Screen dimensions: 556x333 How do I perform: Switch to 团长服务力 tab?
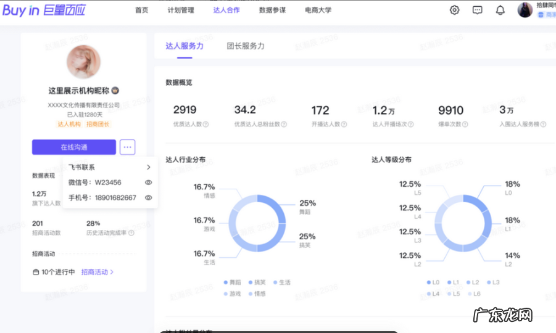246,46
